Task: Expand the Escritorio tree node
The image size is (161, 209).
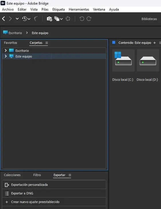Action: pyautogui.click(x=6, y=50)
